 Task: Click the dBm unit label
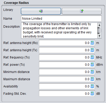[100, 65]
